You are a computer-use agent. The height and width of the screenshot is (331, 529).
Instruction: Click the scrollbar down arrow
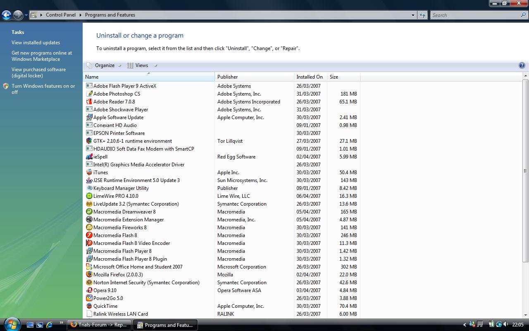click(x=525, y=316)
